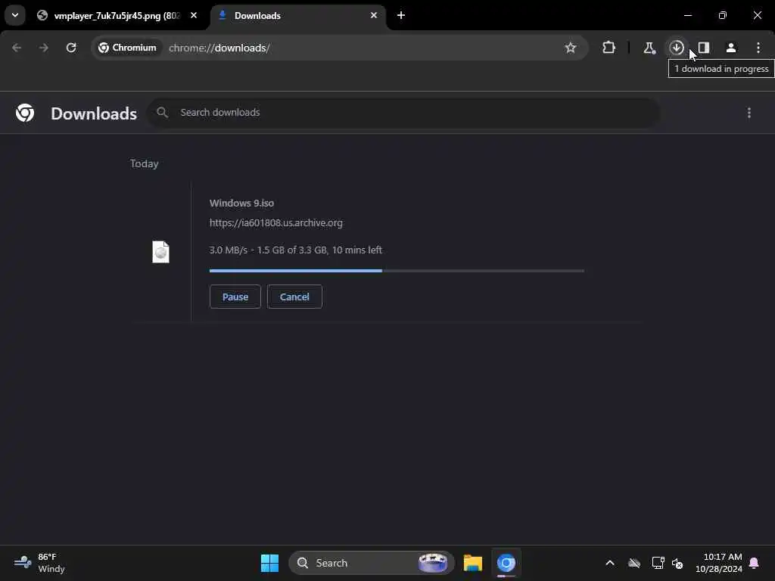Open the profile avatar menu
Screen dimensions: 775x581
[731, 48]
